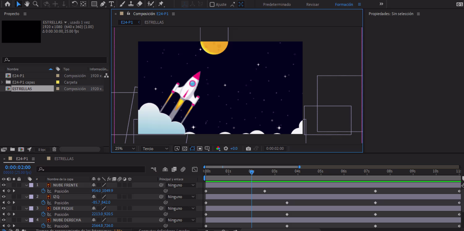Select the Zoom magnifier tool
This screenshot has height=231, width=464.
[36, 4]
